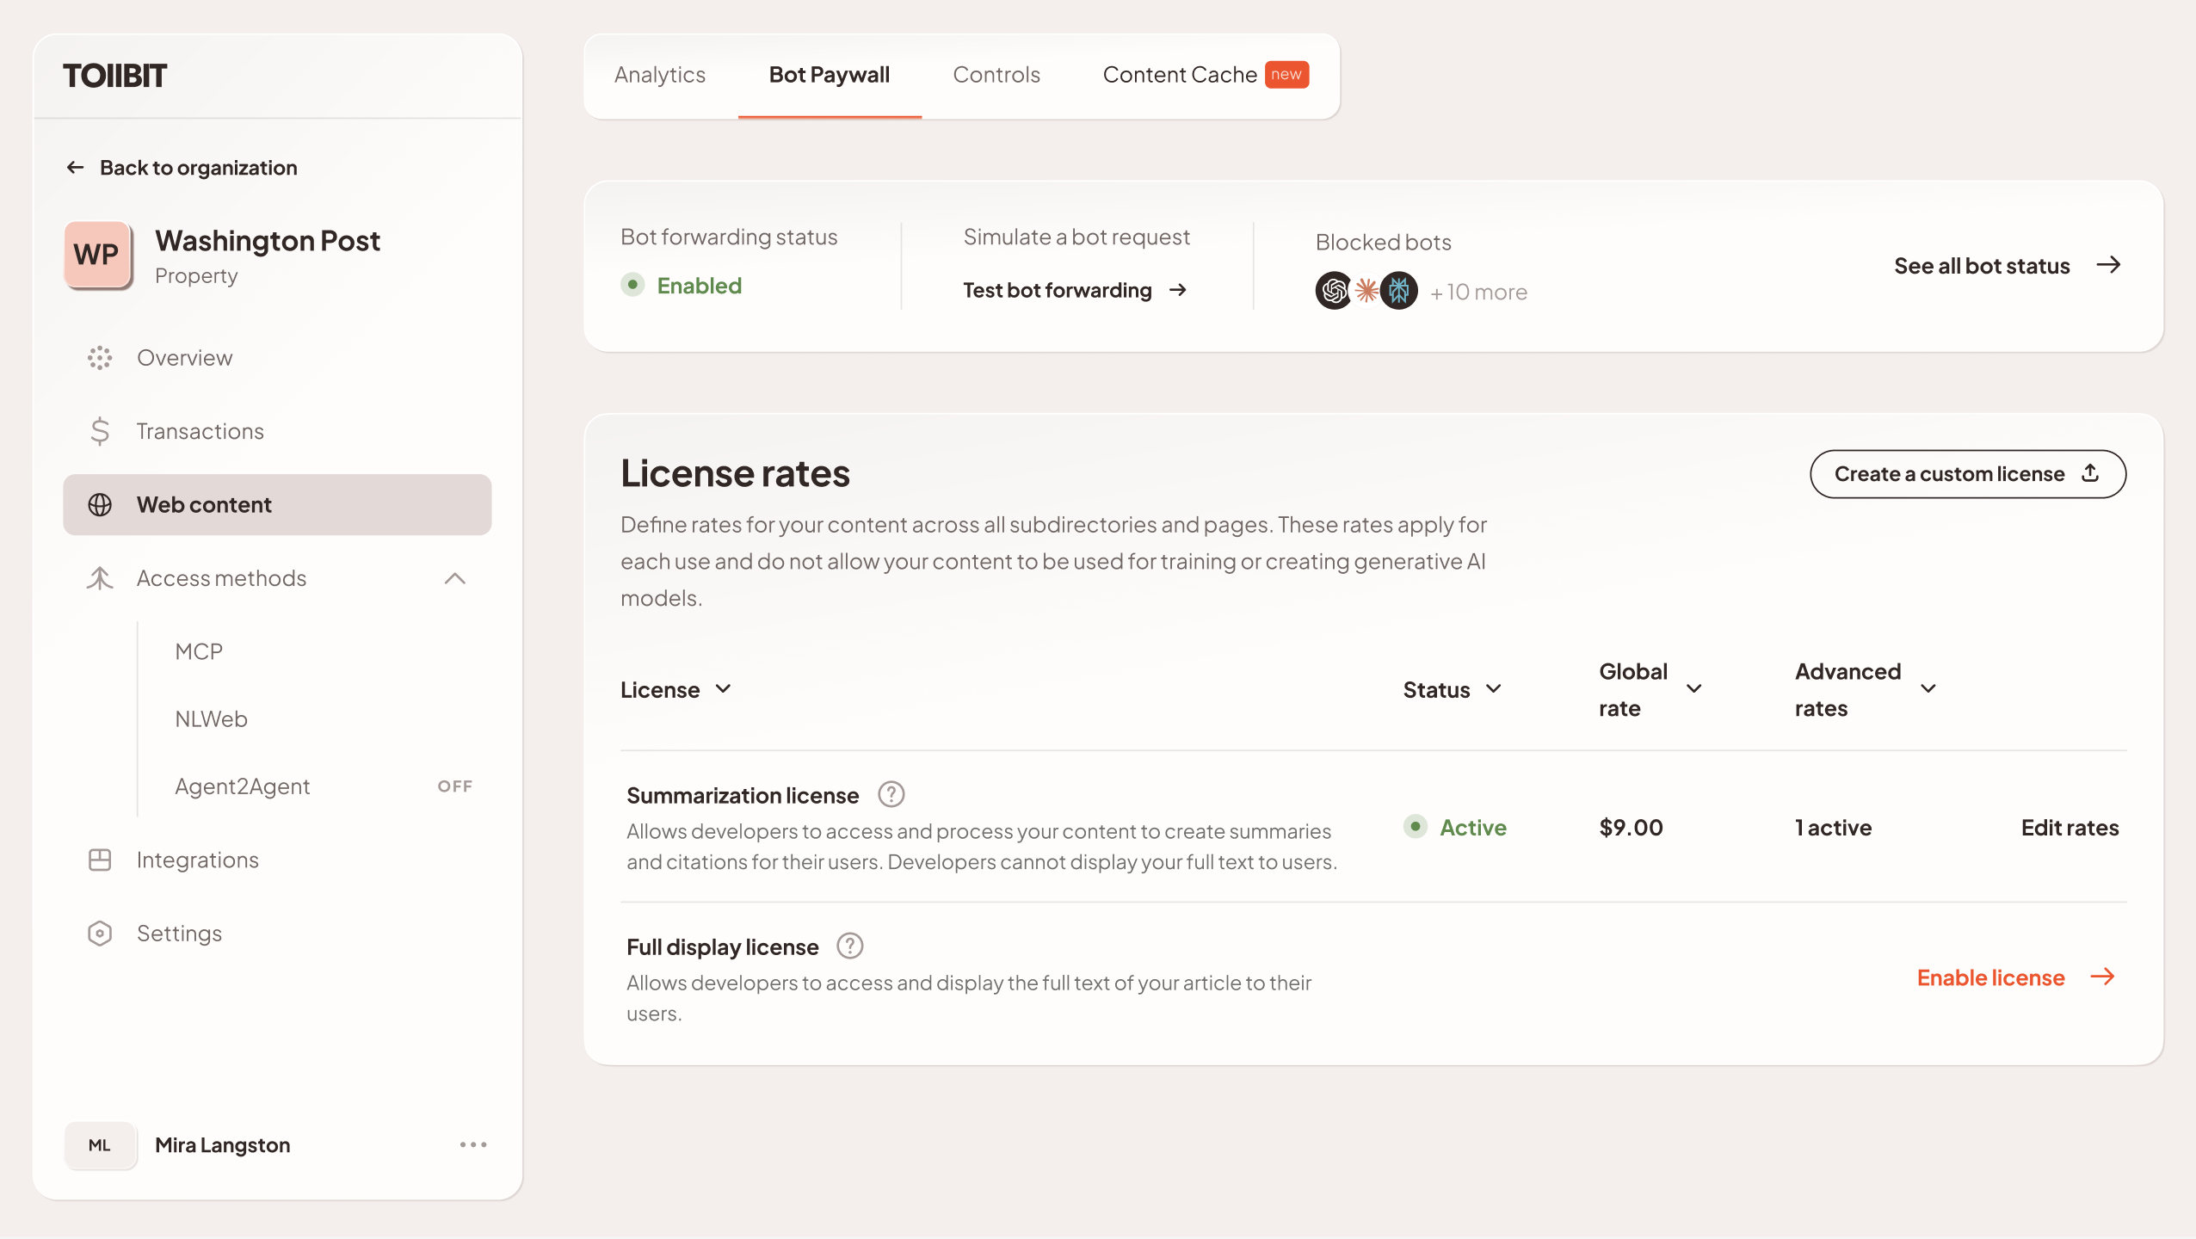2196x1239 pixels.
Task: Click Summarization license help question icon
Action: [891, 794]
